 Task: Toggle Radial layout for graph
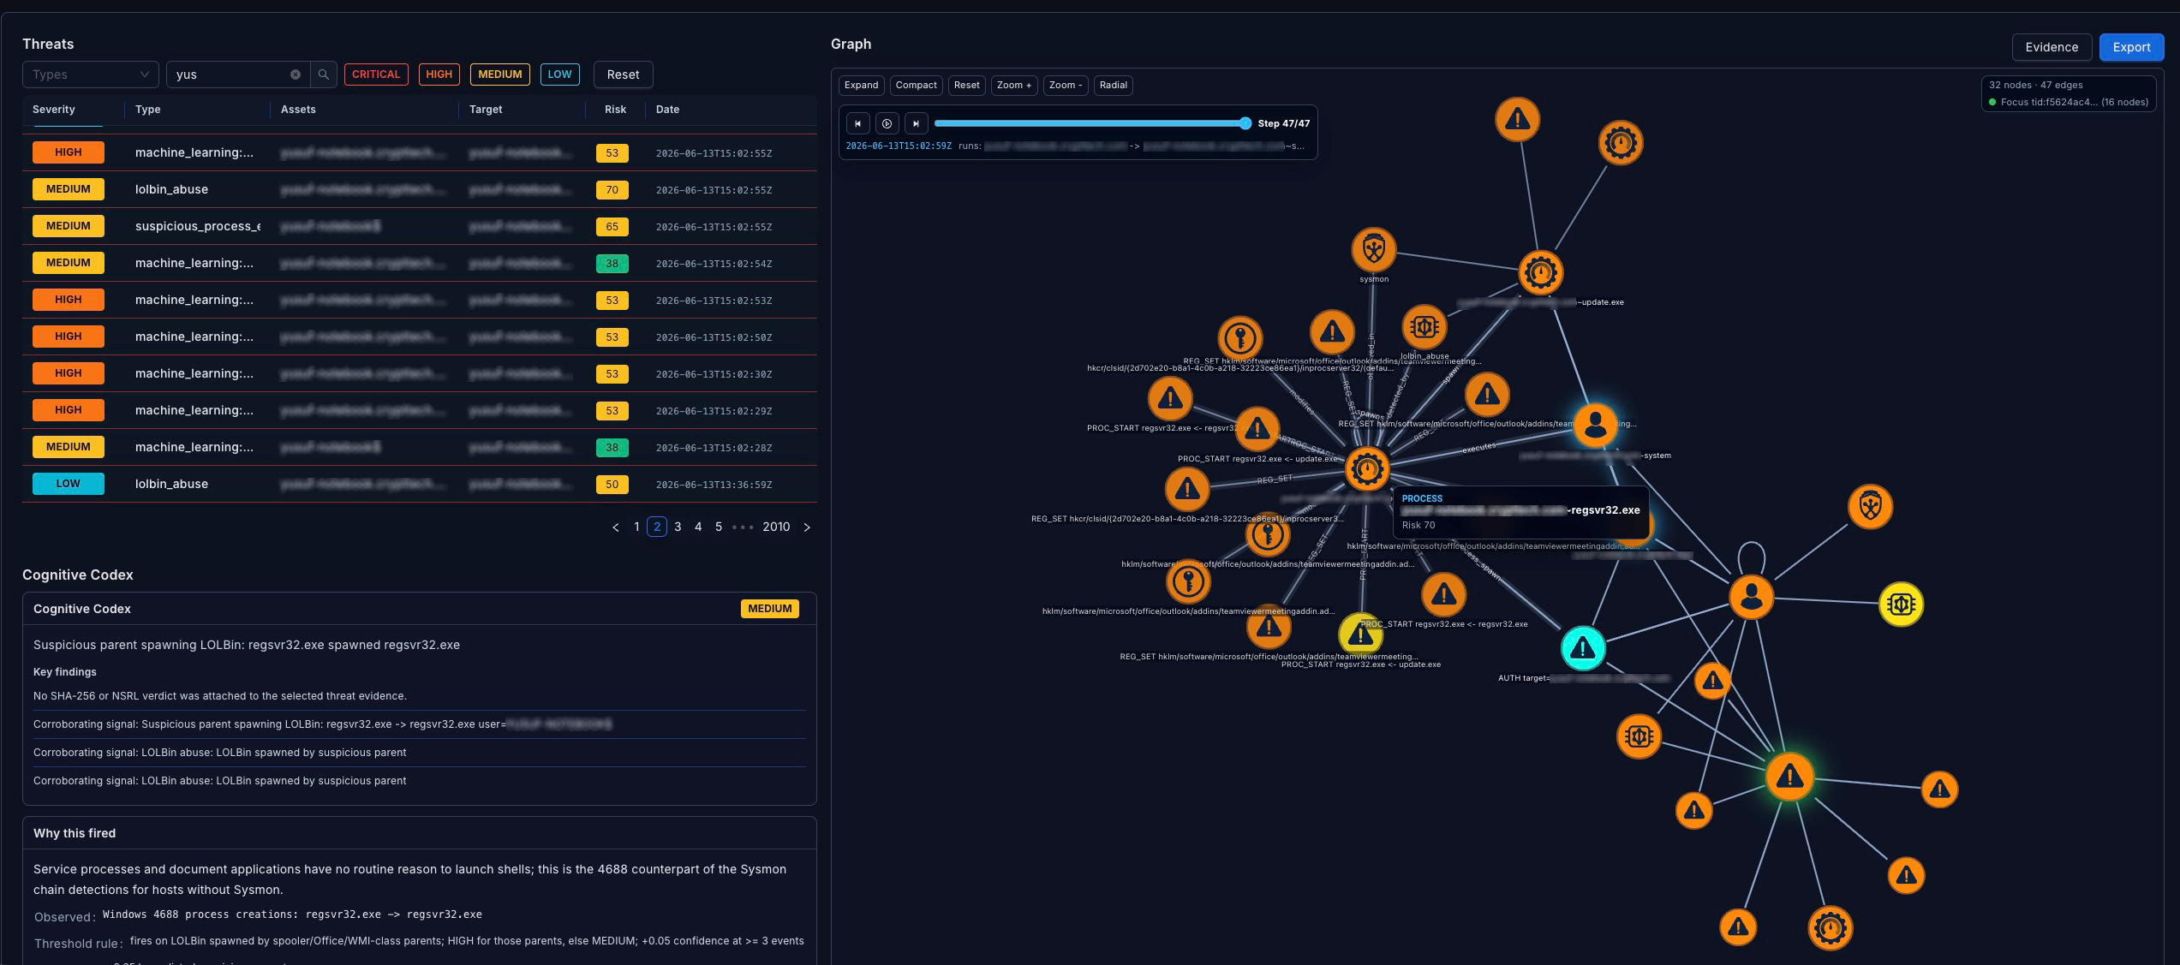pos(1113,85)
